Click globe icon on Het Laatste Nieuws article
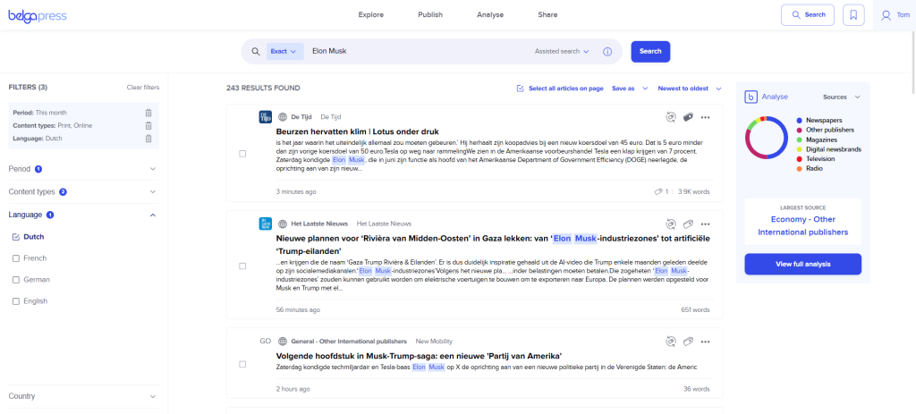 click(x=282, y=224)
